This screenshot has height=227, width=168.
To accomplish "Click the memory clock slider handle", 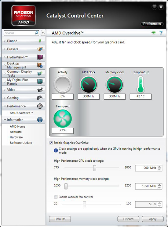I will coord(66,186).
